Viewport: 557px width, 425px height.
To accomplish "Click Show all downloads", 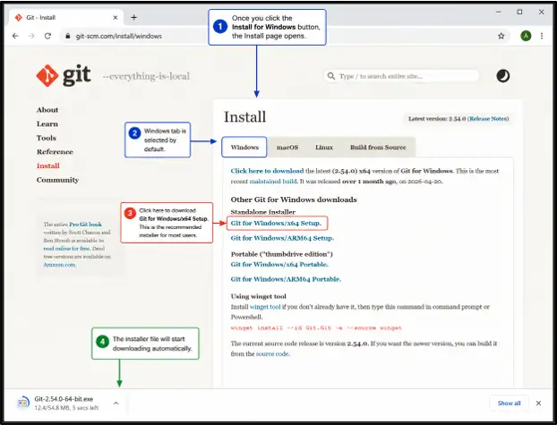I will (x=509, y=403).
